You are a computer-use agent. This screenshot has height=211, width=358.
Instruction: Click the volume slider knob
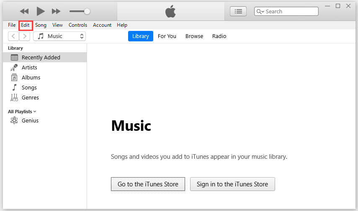point(87,11)
